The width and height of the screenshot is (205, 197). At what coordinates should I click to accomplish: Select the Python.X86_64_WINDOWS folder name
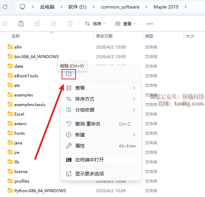[40, 191]
